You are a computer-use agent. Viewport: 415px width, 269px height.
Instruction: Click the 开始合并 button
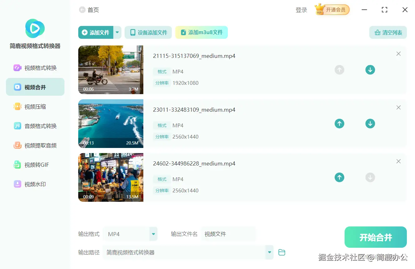pyautogui.click(x=376, y=237)
